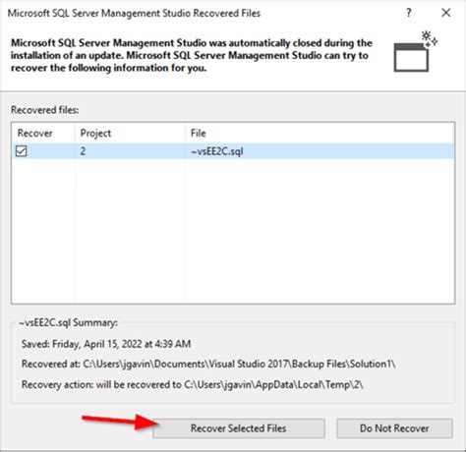Choose Do Not Recover
Screen dimensions: 466x452
(x=394, y=428)
